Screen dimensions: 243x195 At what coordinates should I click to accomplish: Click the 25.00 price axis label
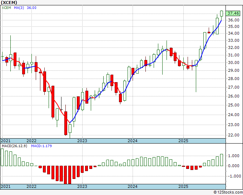click(x=234, y=105)
